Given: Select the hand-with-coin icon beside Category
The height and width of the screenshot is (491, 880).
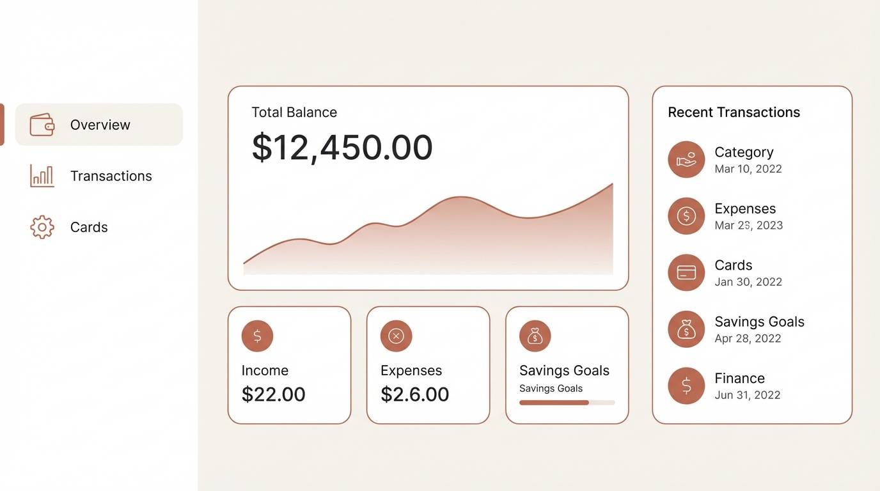Looking at the screenshot, I should pyautogui.click(x=686, y=159).
